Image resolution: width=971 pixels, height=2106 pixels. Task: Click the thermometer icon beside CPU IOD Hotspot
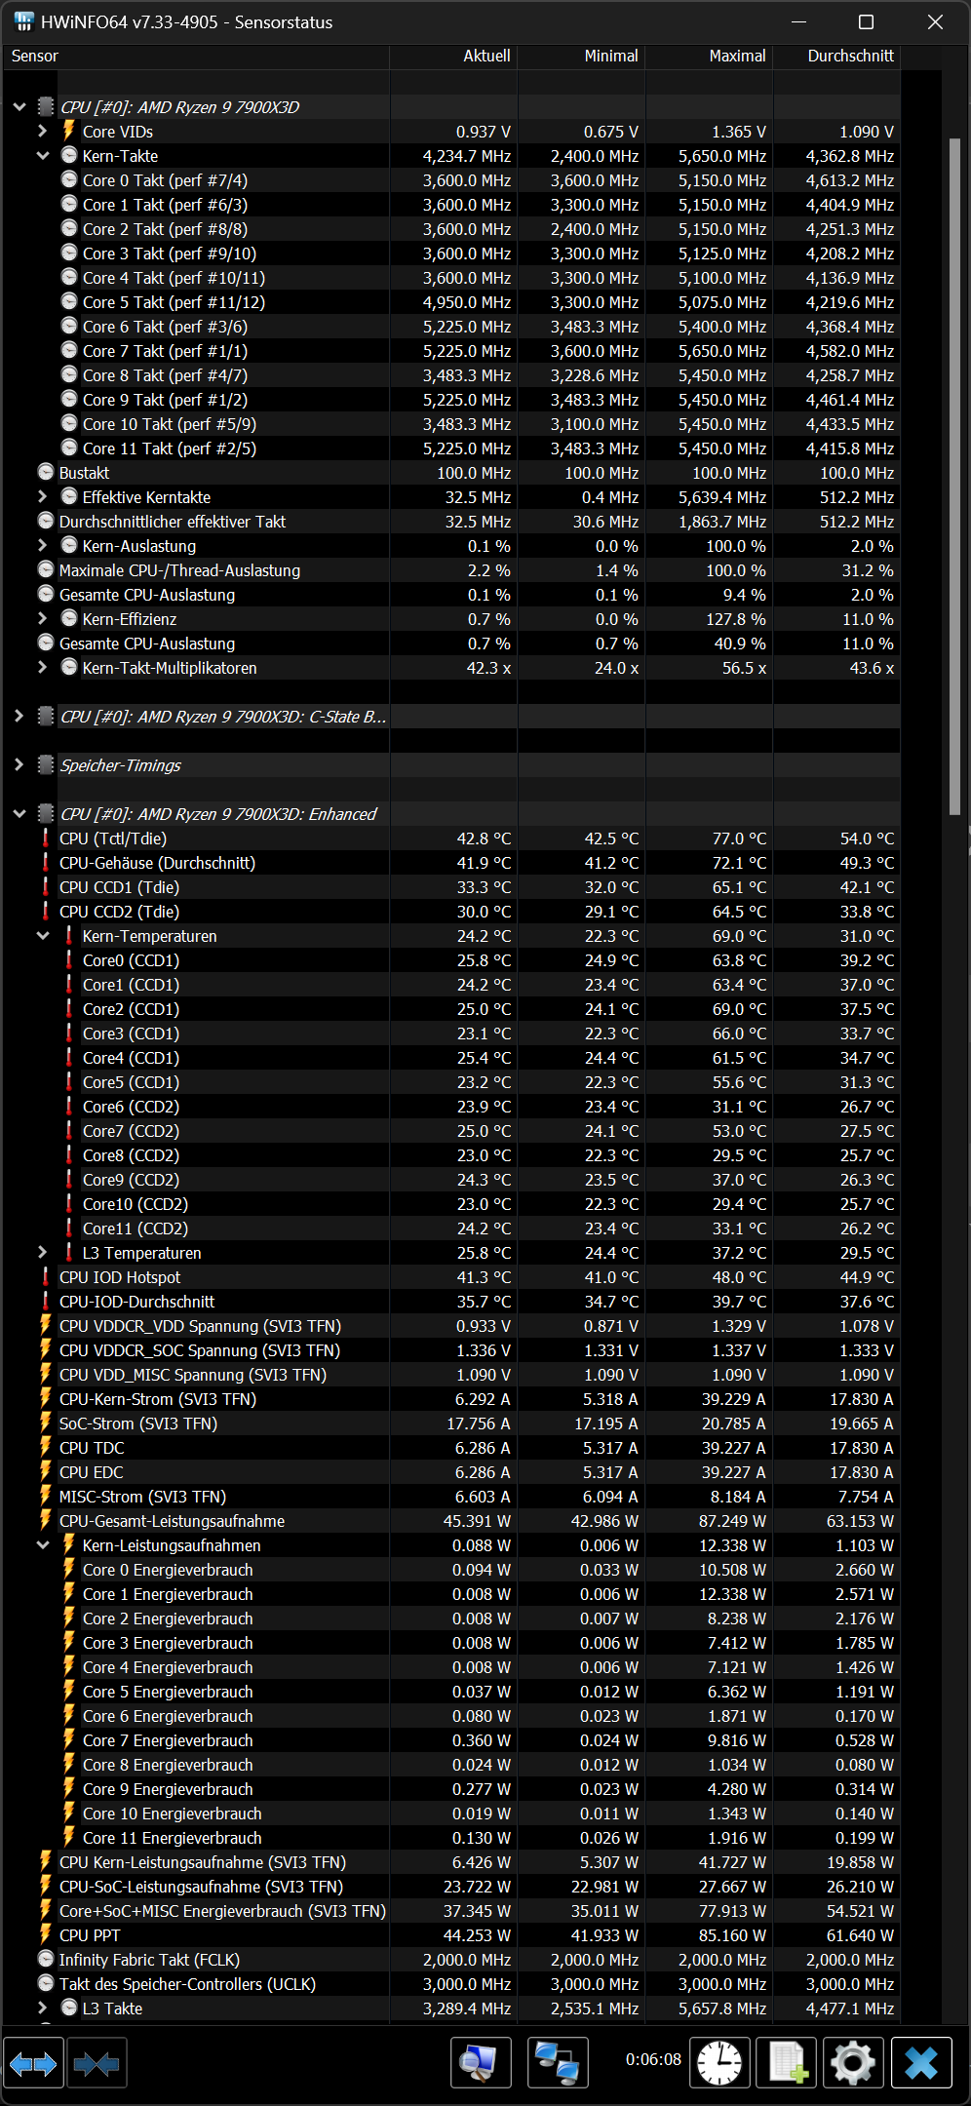click(x=46, y=1276)
